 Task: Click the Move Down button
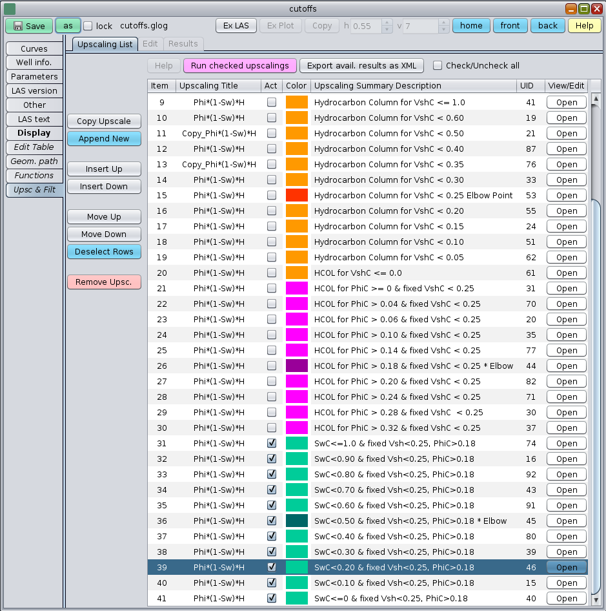tap(104, 234)
